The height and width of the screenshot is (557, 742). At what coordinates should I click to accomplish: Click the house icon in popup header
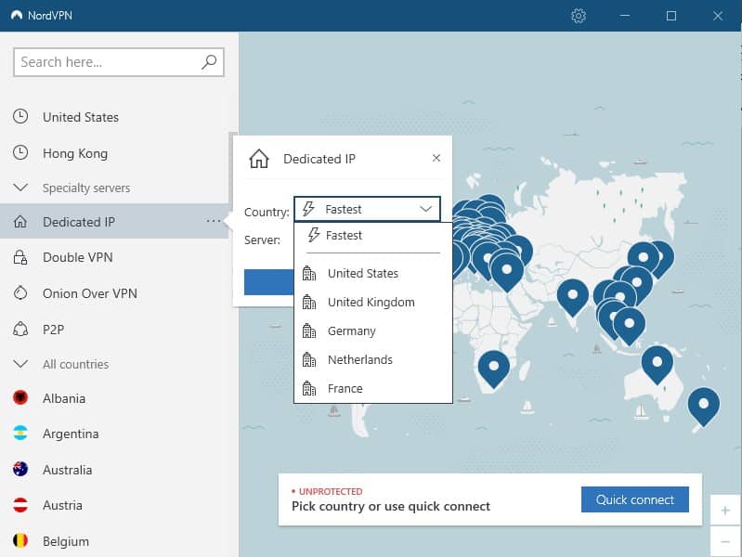click(259, 159)
